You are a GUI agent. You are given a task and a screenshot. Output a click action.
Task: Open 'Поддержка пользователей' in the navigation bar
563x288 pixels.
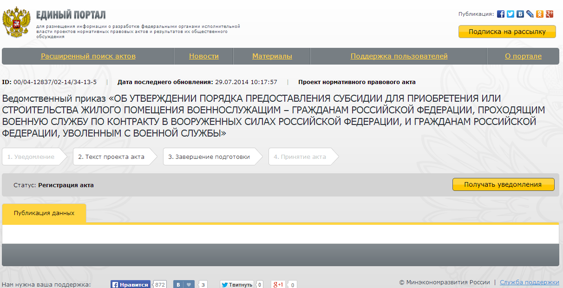pos(399,56)
